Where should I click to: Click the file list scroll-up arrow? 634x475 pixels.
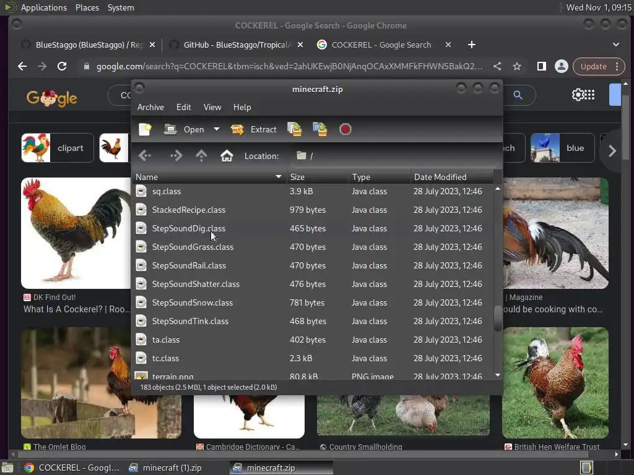498,189
